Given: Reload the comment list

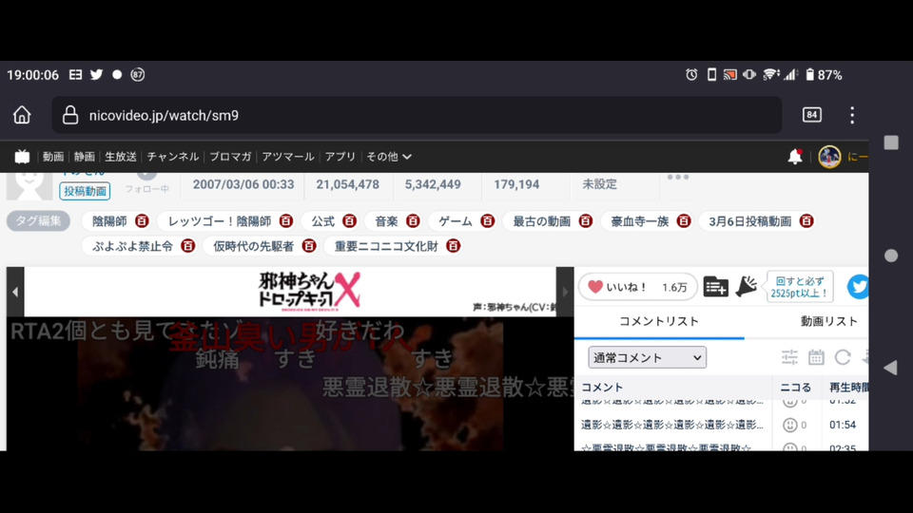Looking at the screenshot, I should 843,357.
